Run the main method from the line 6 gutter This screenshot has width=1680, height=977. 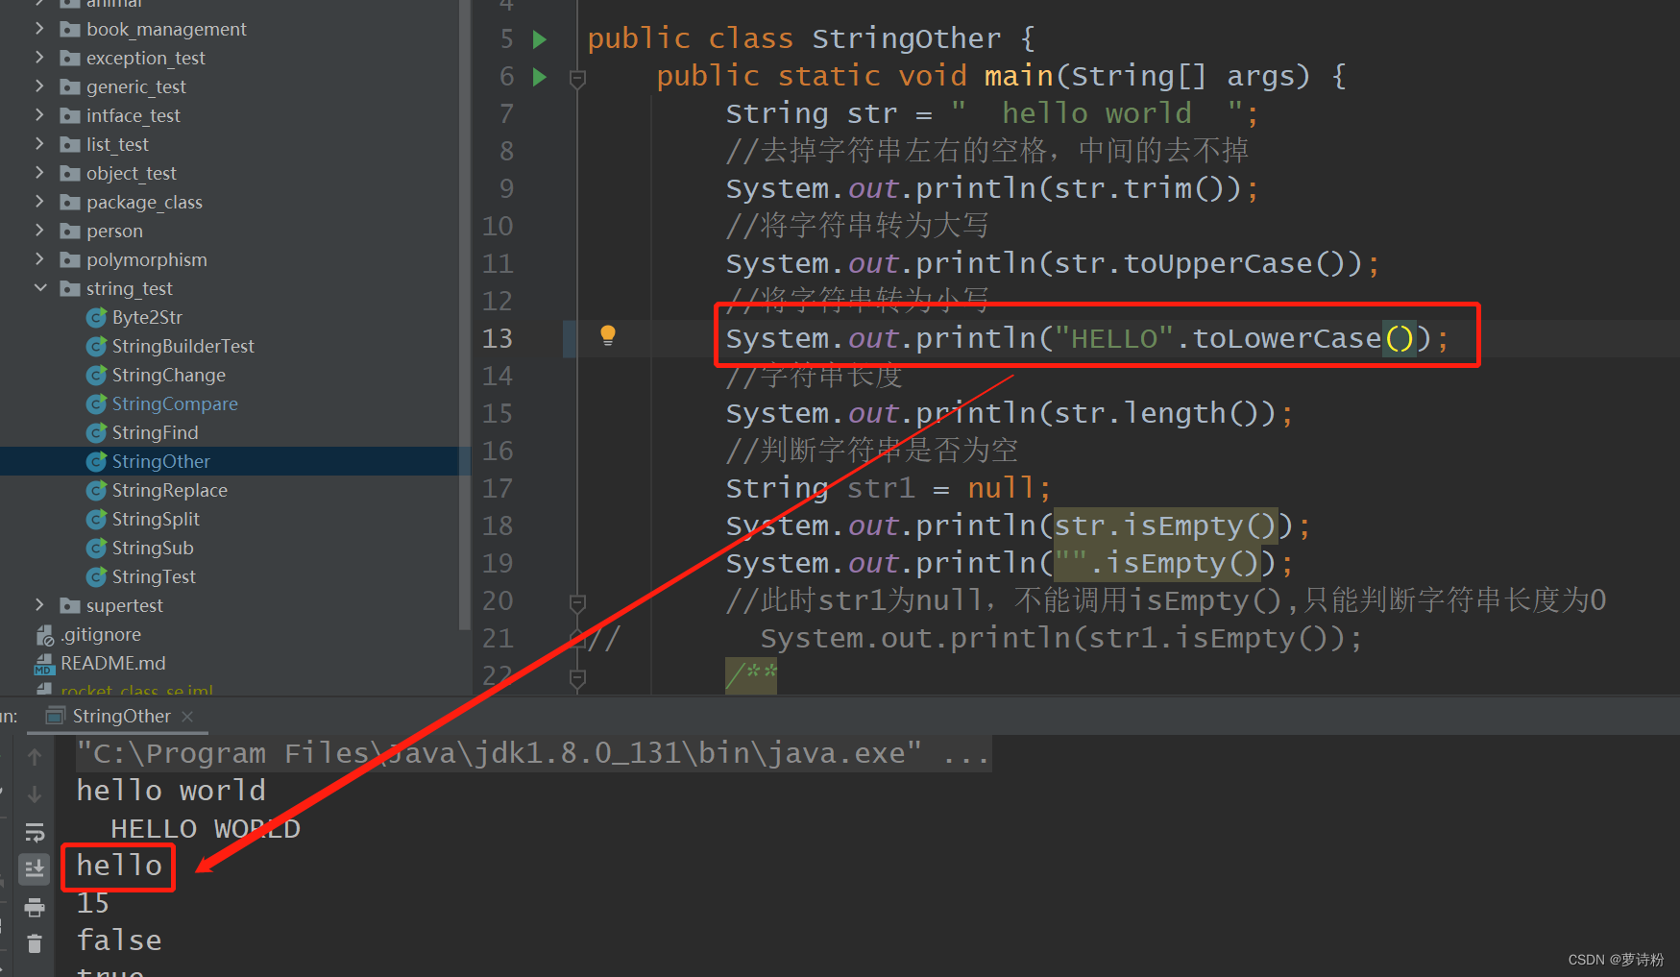[x=540, y=77]
